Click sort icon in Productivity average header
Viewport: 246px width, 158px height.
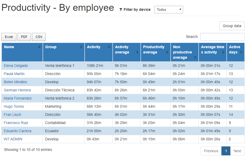click(167, 52)
